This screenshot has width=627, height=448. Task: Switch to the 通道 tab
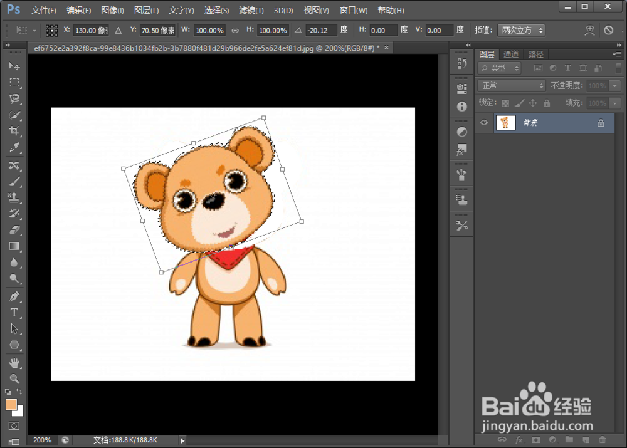click(511, 55)
